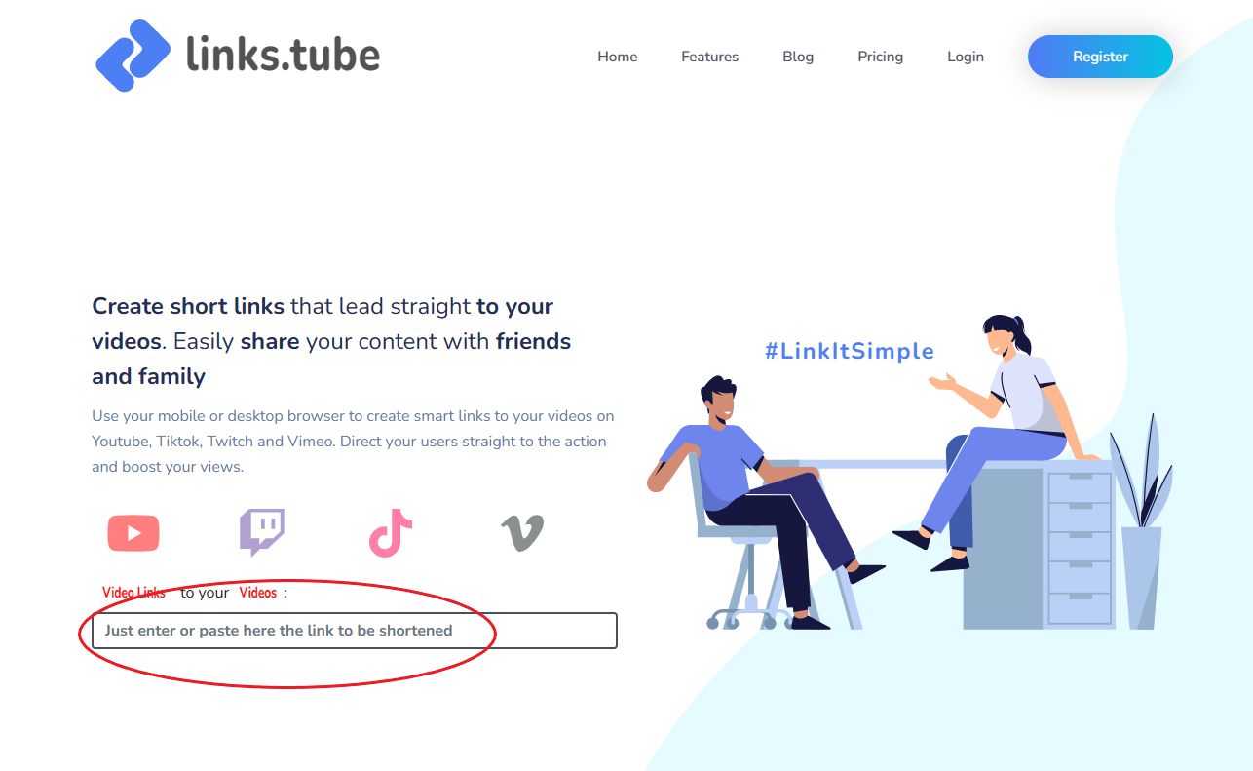Select the YouTube play icon
The image size is (1253, 771).
[133, 533]
